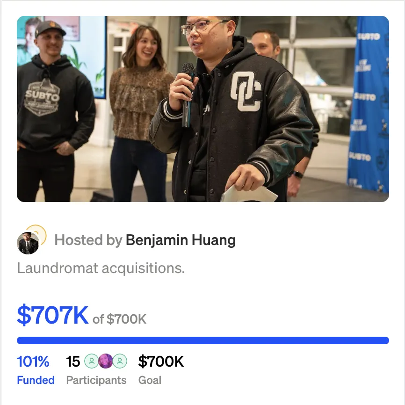Image resolution: width=405 pixels, height=405 pixels.
Task: Open the event photo of the speaker
Action: [x=203, y=109]
